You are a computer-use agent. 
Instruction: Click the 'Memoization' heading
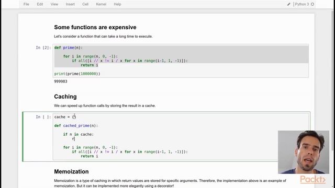click(x=71, y=172)
